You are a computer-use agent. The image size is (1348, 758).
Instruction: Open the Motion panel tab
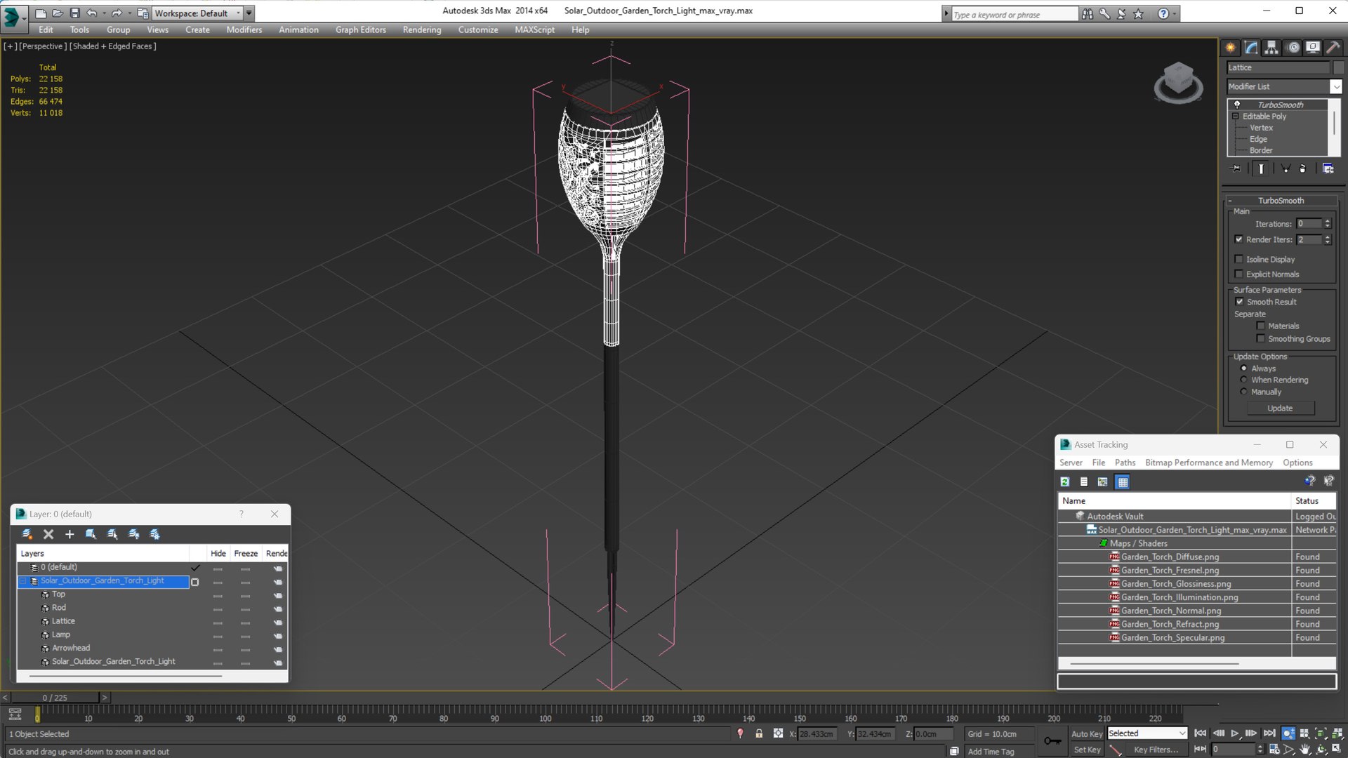tap(1293, 48)
